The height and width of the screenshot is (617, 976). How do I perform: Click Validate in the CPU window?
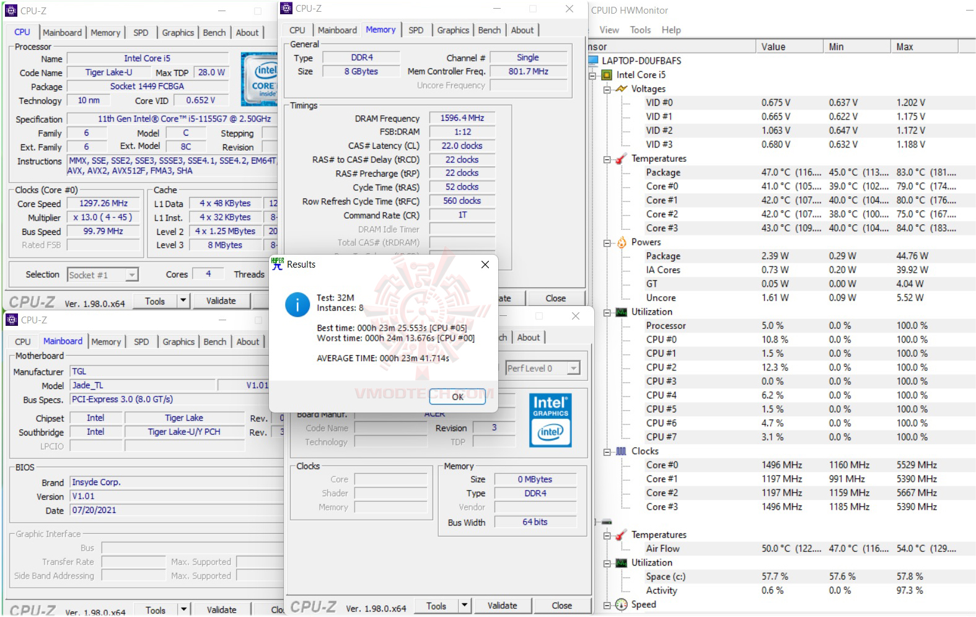221,301
